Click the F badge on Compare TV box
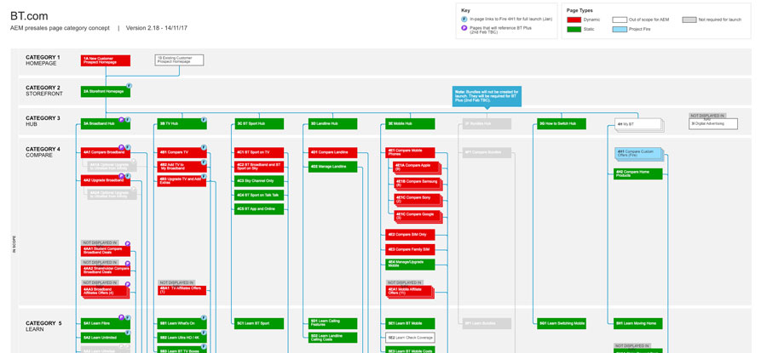767x353 pixels. (x=204, y=148)
